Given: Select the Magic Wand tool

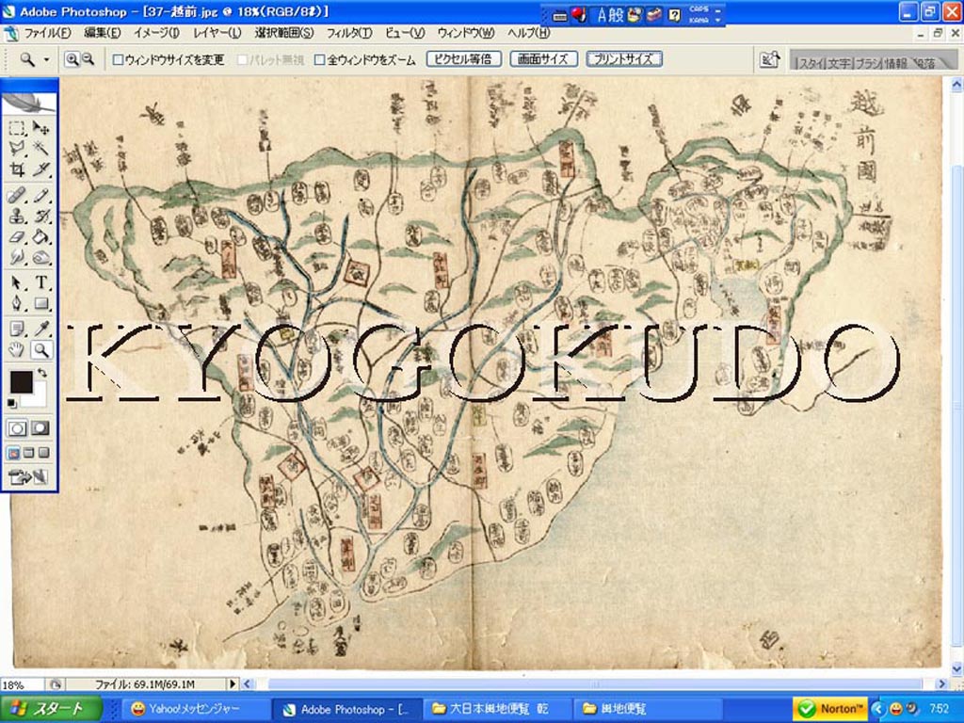Looking at the screenshot, I should [x=40, y=148].
